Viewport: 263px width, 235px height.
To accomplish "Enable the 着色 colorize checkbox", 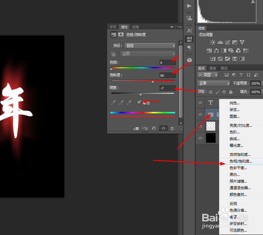I will click(139, 102).
